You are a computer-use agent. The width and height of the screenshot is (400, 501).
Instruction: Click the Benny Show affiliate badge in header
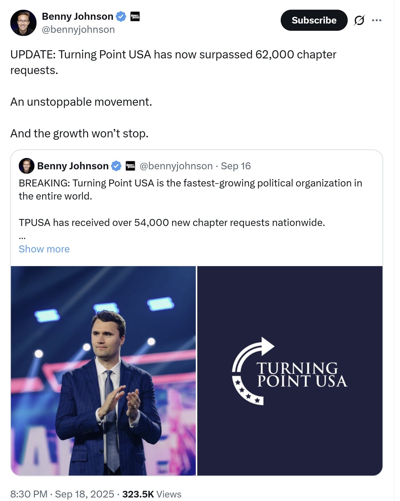coord(135,16)
